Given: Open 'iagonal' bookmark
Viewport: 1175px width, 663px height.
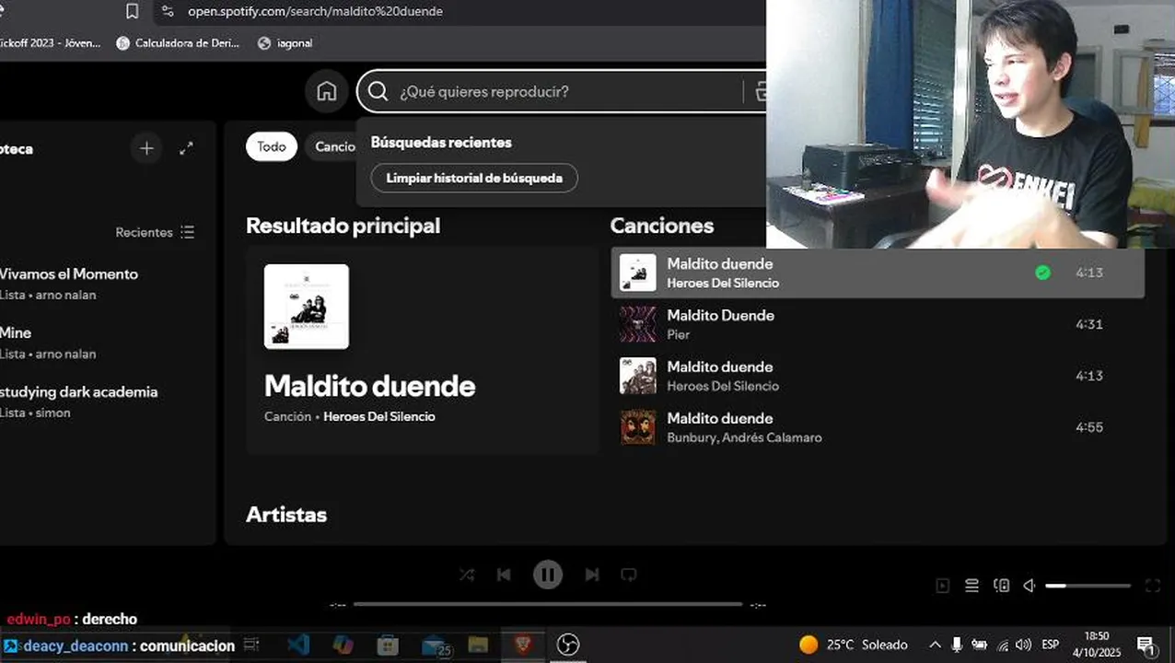Looking at the screenshot, I should [285, 42].
